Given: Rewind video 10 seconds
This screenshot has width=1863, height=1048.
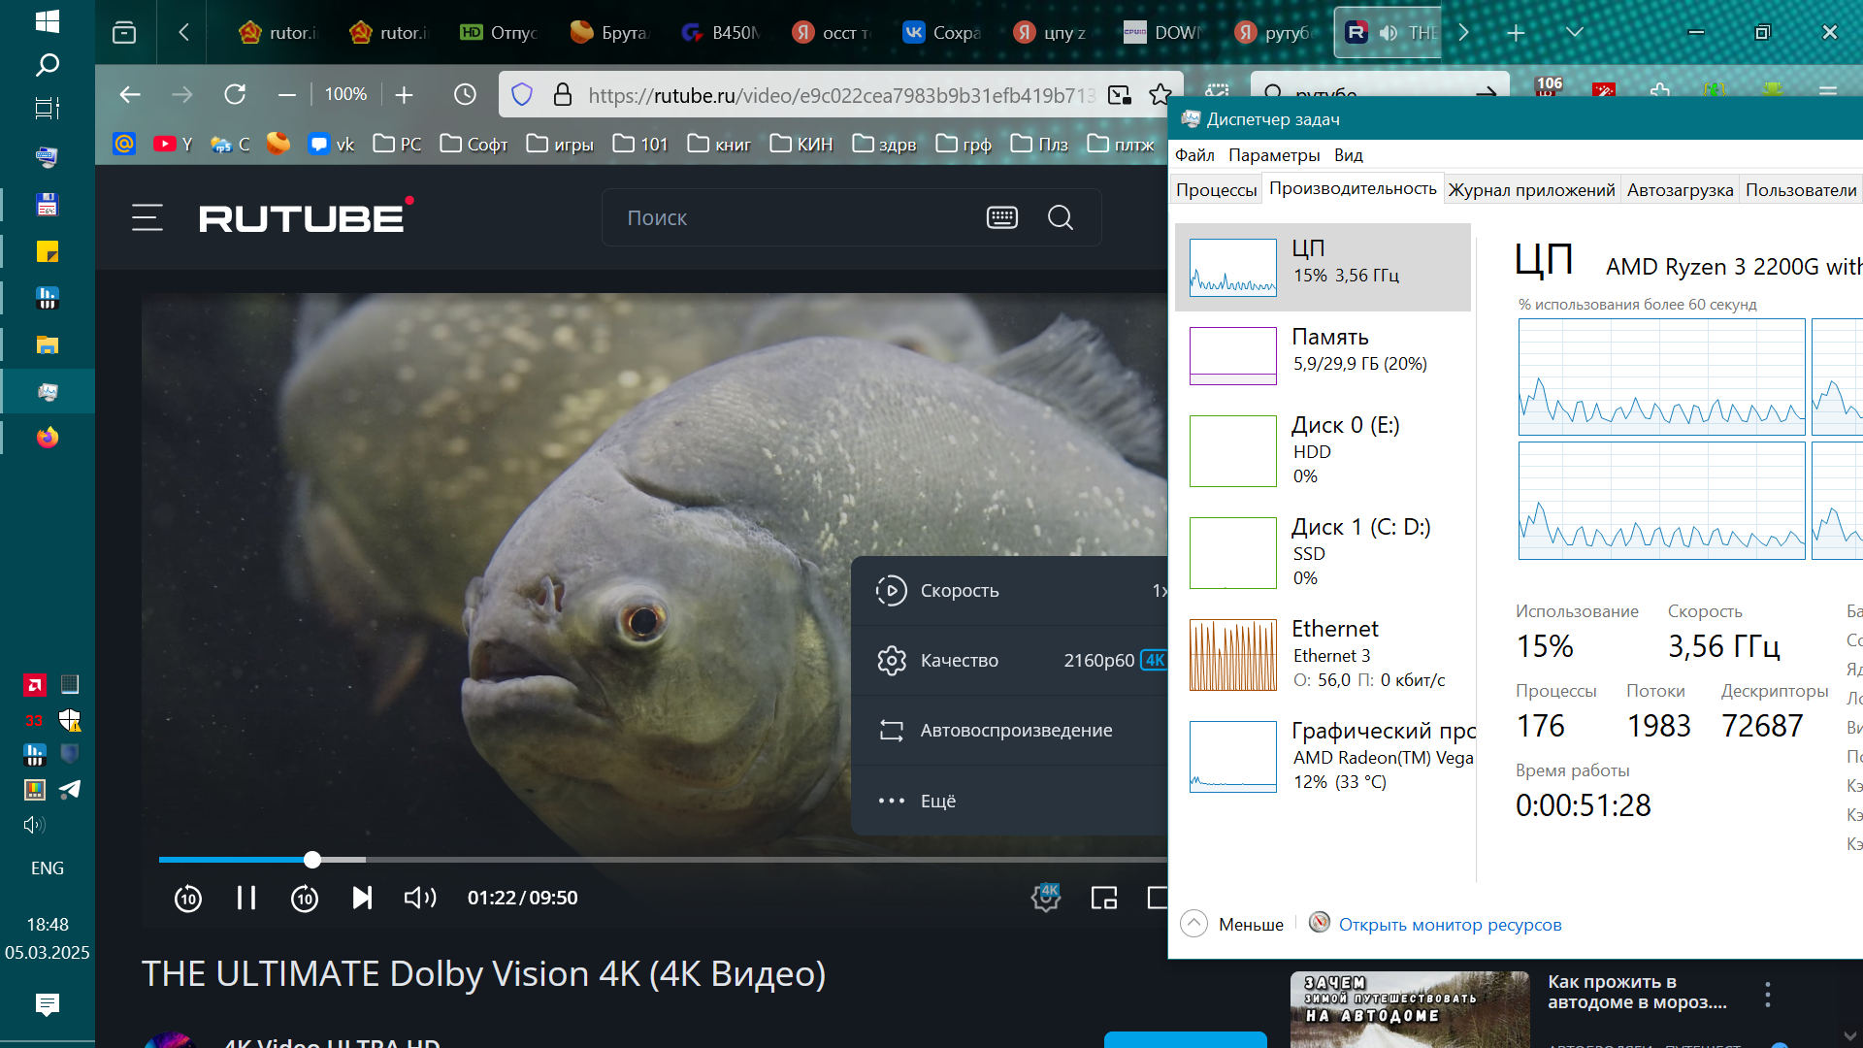Looking at the screenshot, I should pyautogui.click(x=188, y=898).
